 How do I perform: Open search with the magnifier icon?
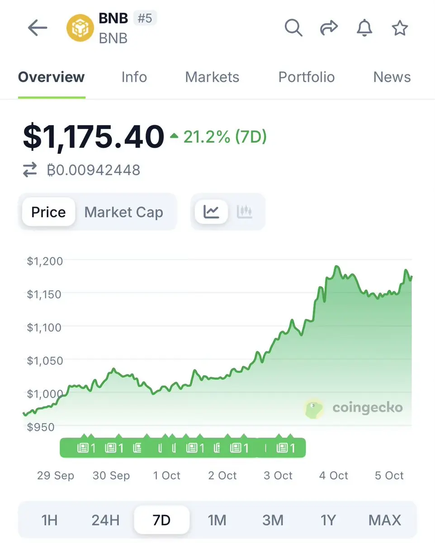tap(293, 28)
